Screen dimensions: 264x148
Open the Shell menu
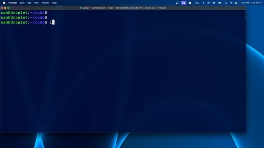click(22, 3)
